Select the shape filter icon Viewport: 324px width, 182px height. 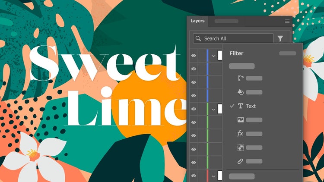coord(241,92)
